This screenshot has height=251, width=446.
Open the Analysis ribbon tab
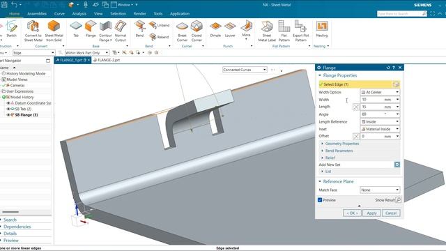tap(79, 14)
